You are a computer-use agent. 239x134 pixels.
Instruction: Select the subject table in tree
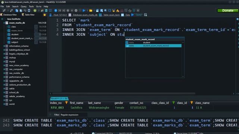15,42
